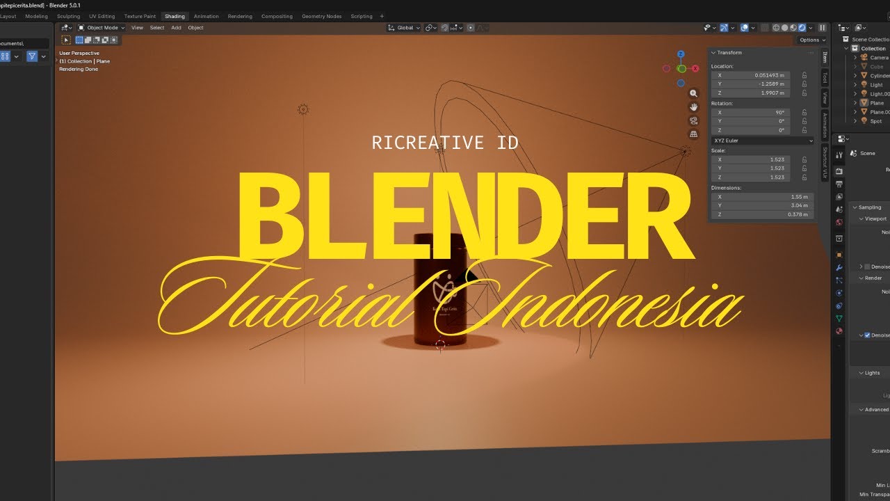
Task: Open the Particles properties tab icon
Action: point(839,280)
